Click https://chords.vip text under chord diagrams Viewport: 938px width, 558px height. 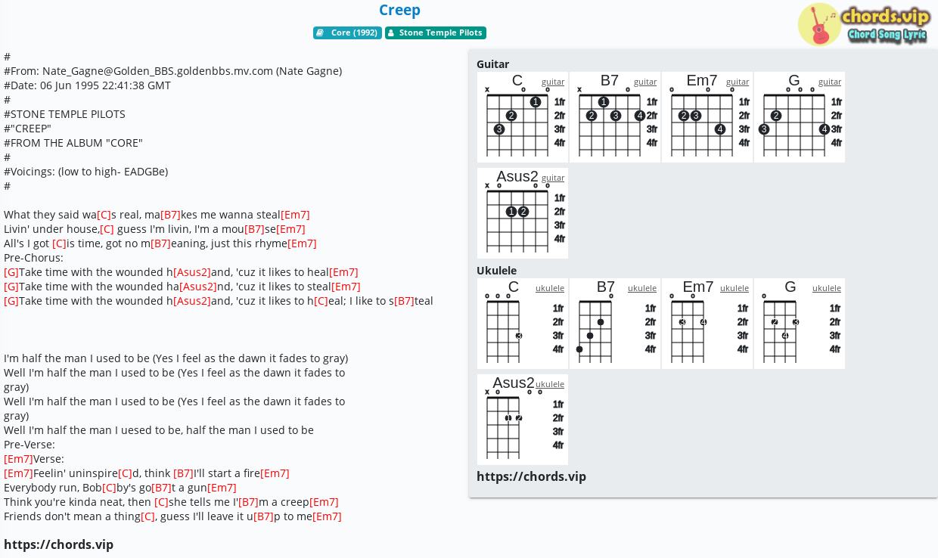[531, 476]
